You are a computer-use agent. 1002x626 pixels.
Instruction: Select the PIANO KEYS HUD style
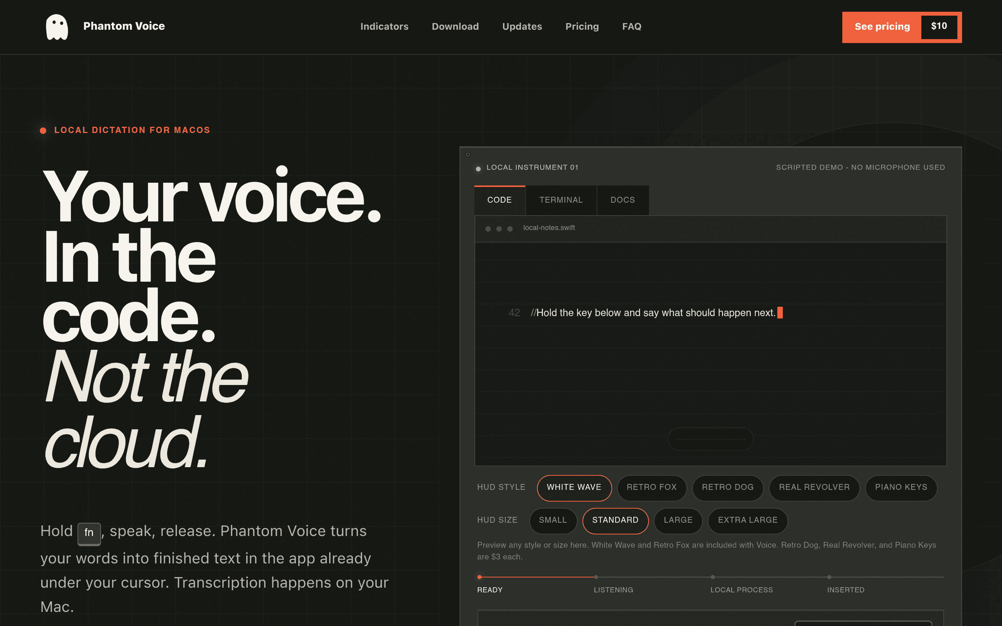click(901, 487)
